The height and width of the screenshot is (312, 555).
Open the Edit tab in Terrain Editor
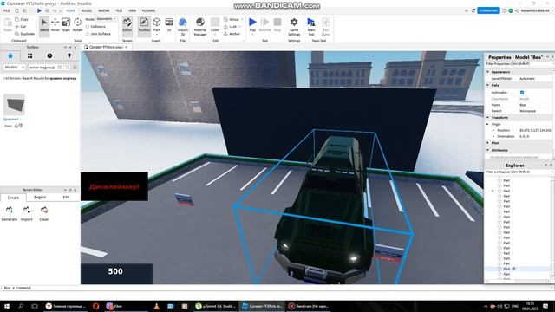click(66, 198)
